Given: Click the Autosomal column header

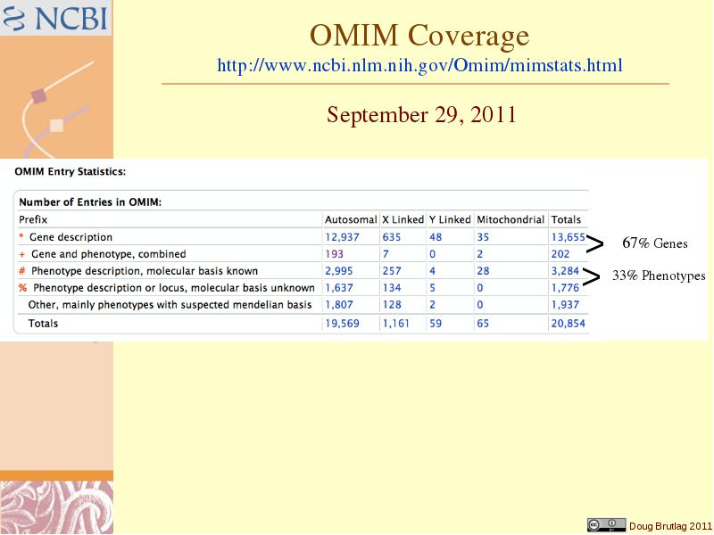Looking at the screenshot, I should point(351,219).
